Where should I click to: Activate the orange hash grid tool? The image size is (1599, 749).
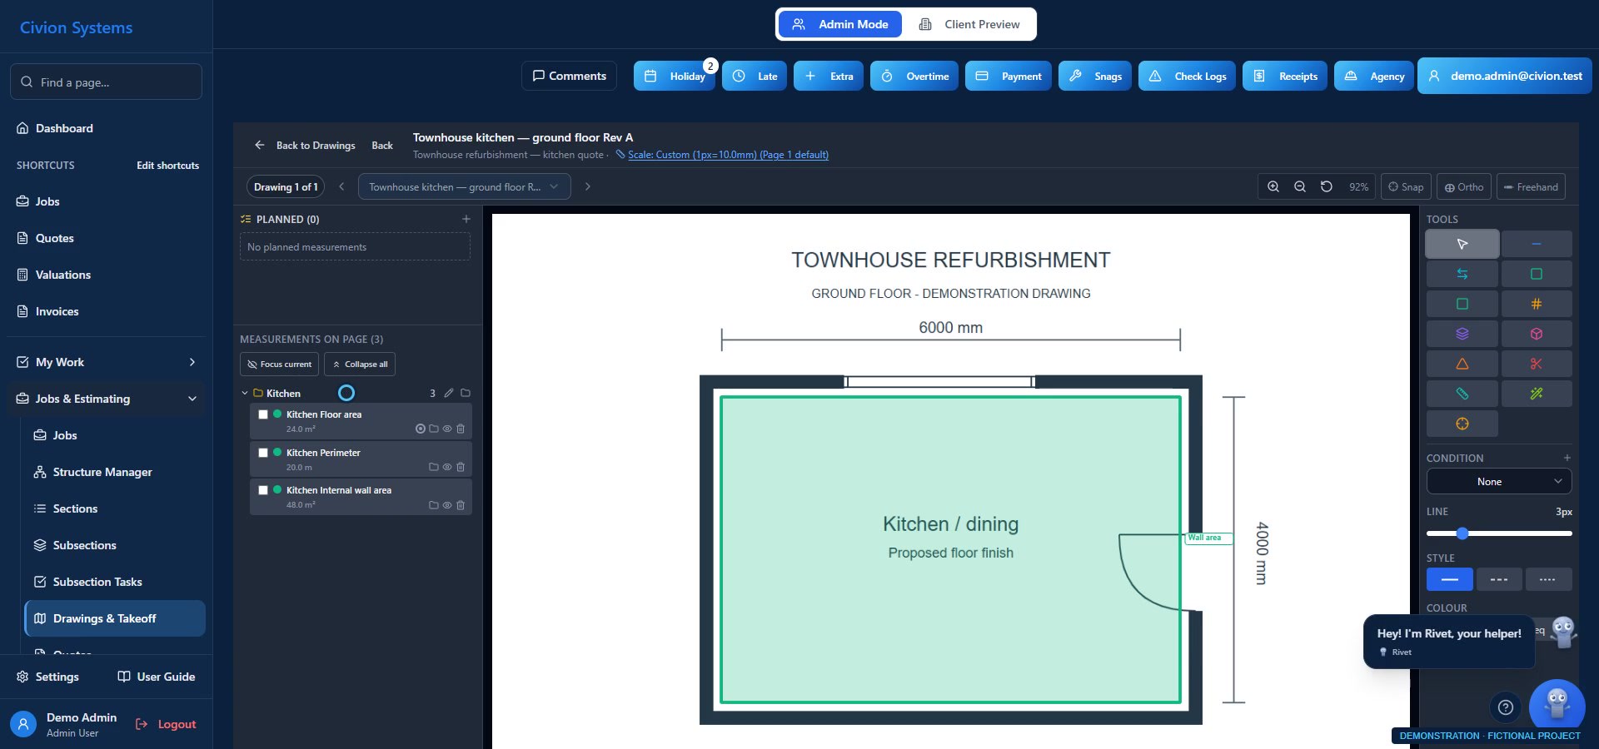tap(1536, 304)
